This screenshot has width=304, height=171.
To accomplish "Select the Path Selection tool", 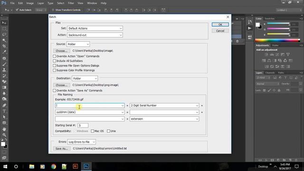I will coord(4,117).
